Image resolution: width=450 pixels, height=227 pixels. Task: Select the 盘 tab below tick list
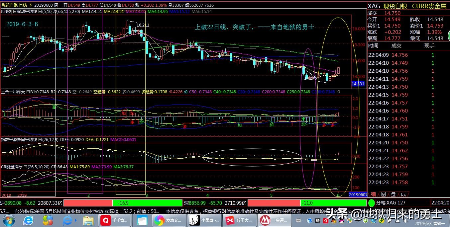click(393, 194)
